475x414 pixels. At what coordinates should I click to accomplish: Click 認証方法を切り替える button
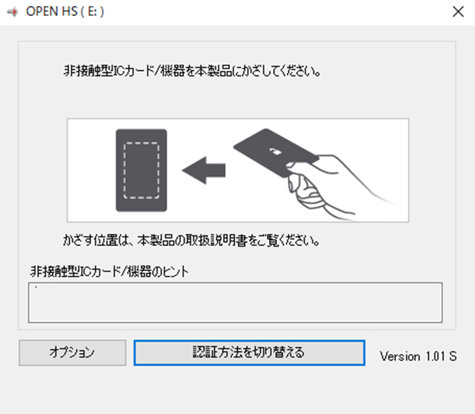click(249, 352)
